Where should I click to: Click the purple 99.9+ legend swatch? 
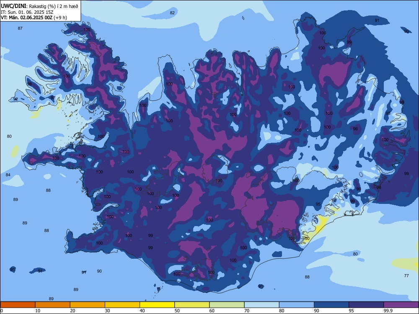401,305
